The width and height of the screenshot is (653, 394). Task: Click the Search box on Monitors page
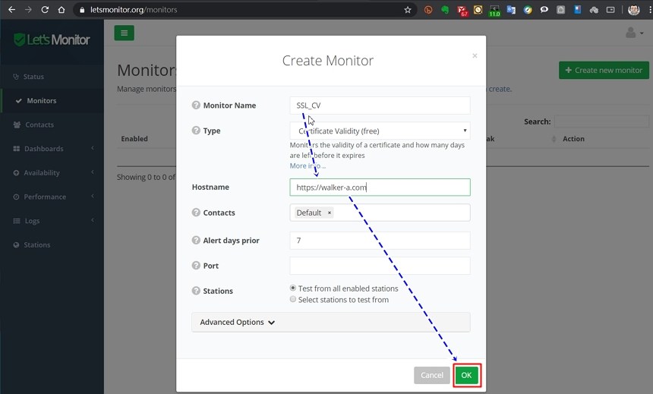601,121
